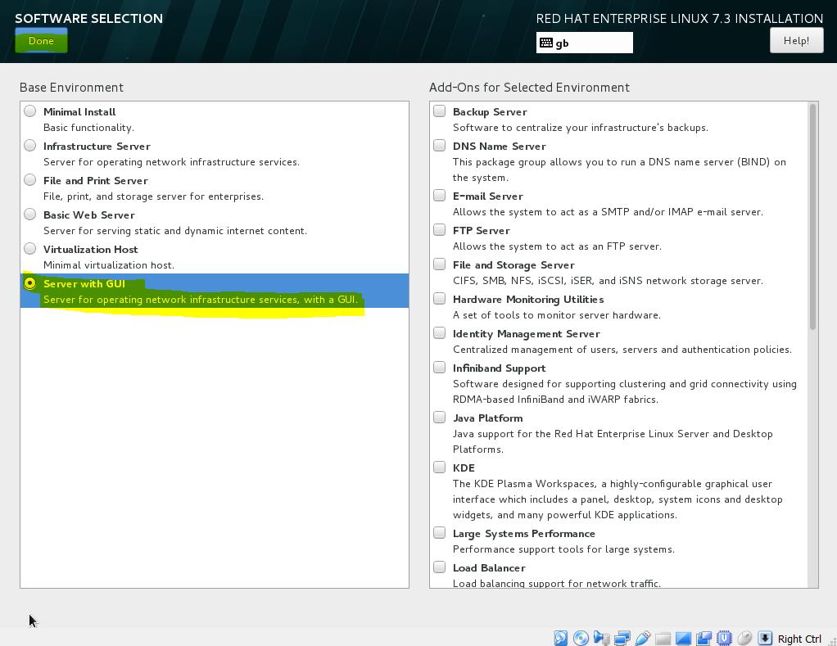Click the video capture status icon
This screenshot has width=837, height=646.
pos(704,638)
